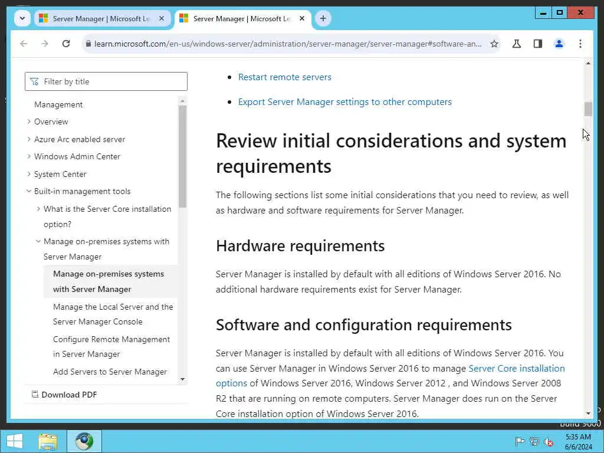Open the Action Center flag tray icon
604x453 pixels.
click(520, 441)
